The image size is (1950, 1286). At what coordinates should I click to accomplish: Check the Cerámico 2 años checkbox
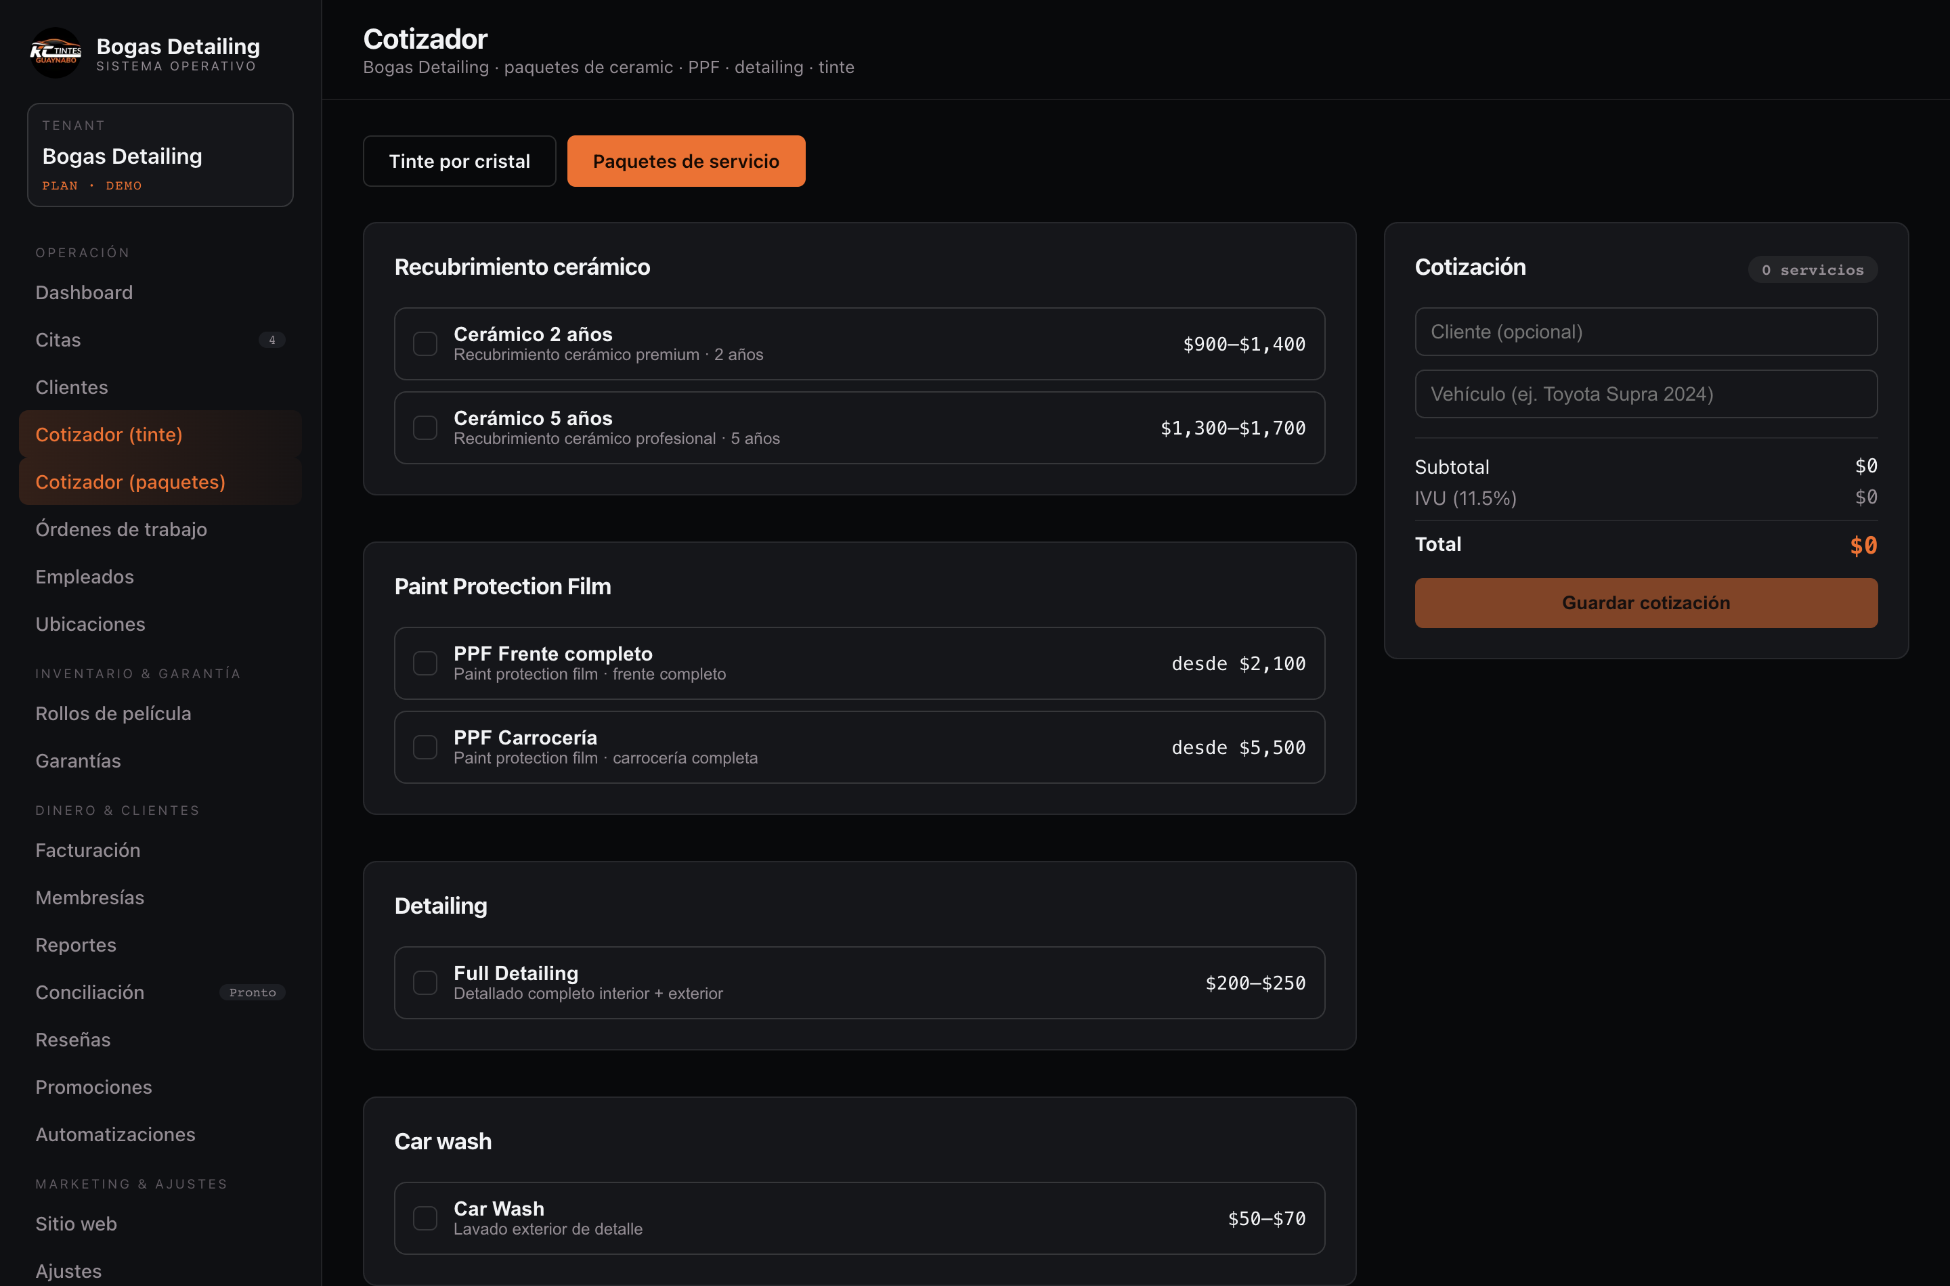coord(425,344)
